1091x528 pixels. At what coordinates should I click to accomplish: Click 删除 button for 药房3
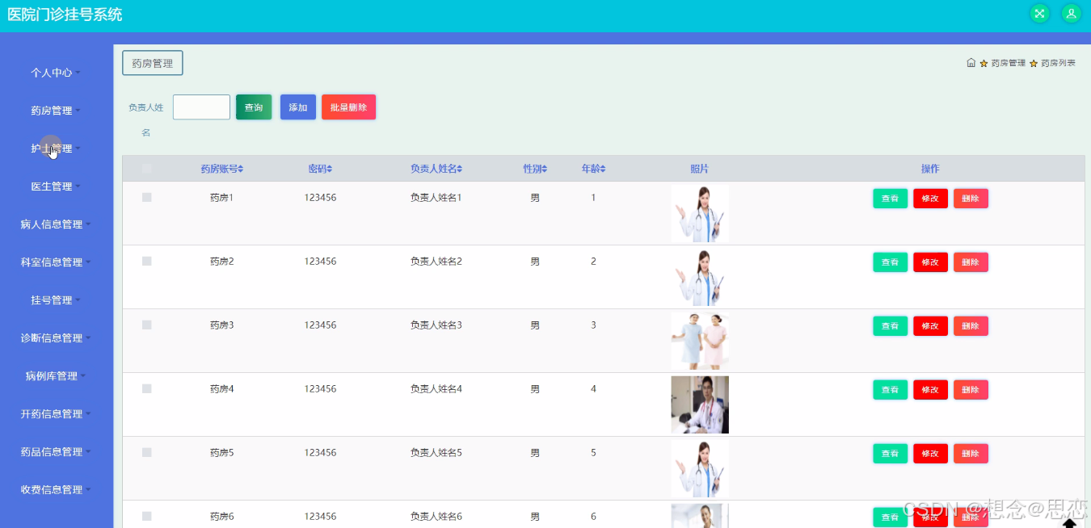click(x=971, y=326)
